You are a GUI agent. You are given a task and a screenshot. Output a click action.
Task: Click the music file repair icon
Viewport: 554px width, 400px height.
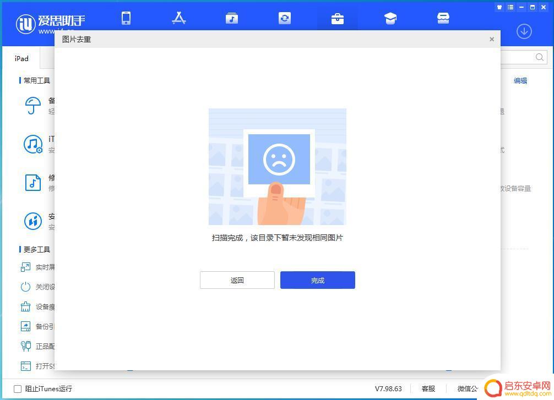point(33,183)
